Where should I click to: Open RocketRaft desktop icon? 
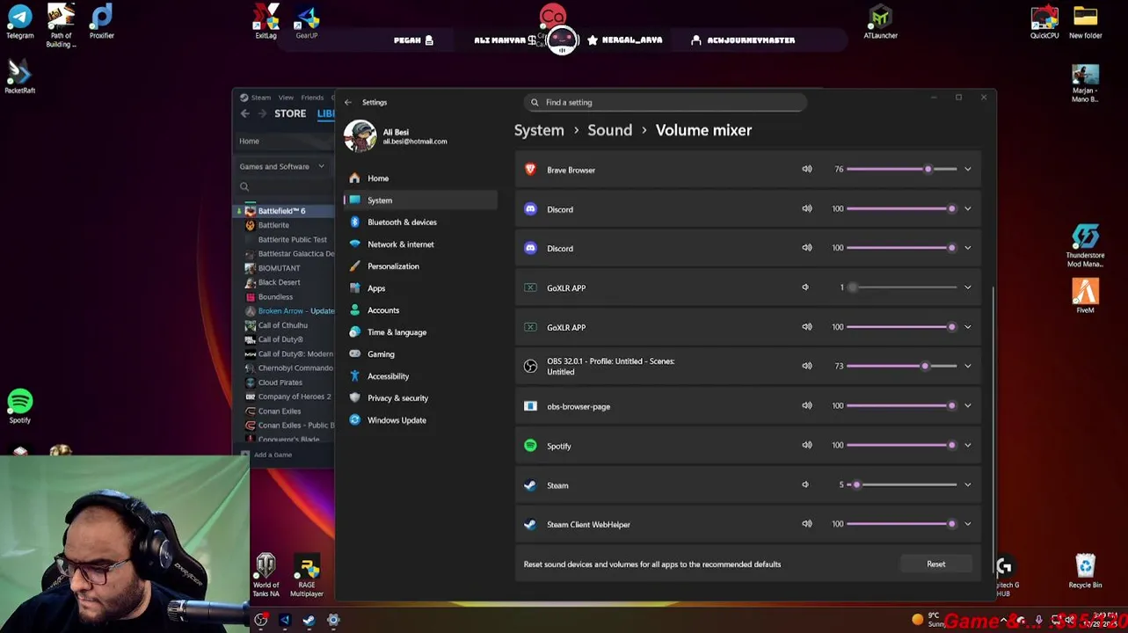[19, 76]
